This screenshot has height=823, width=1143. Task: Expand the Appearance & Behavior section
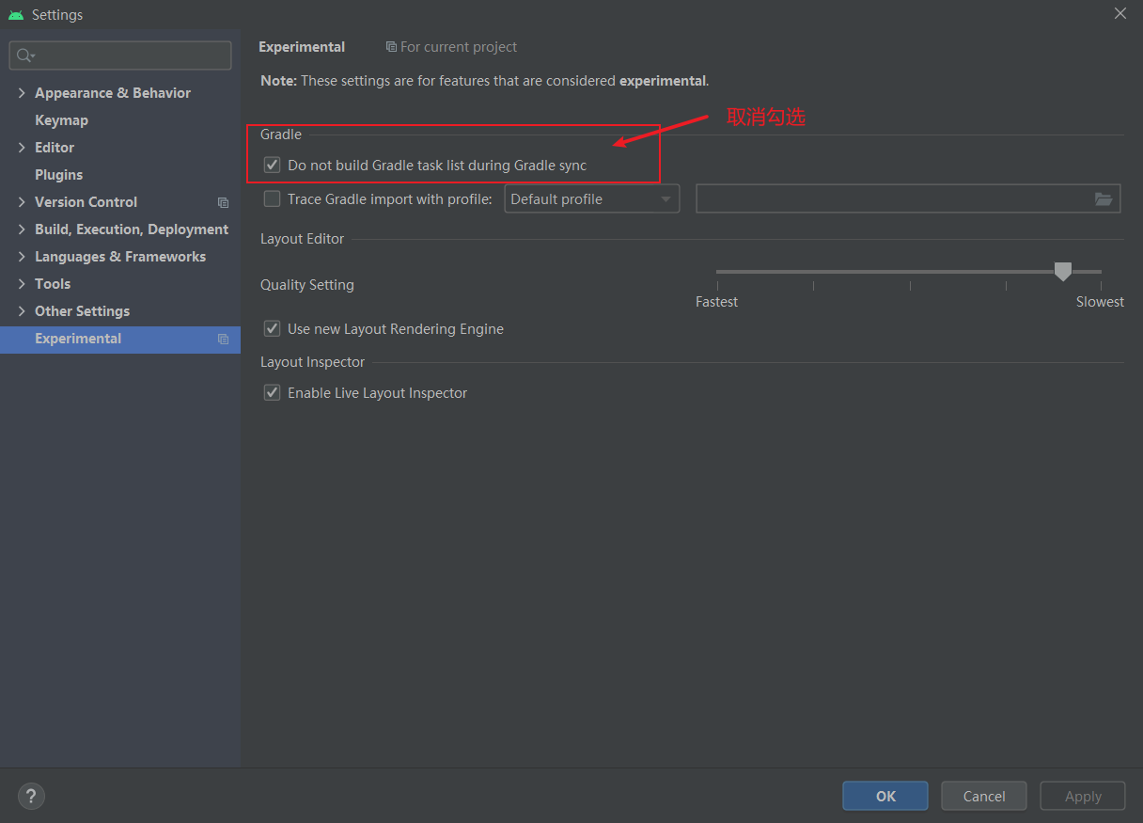(22, 92)
